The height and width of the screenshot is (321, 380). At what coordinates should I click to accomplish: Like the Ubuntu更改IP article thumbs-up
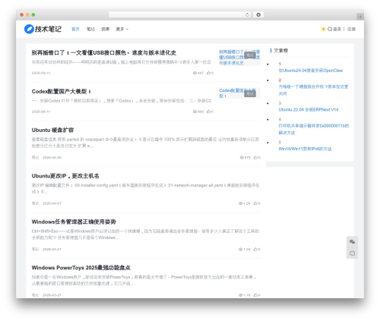click(255, 203)
